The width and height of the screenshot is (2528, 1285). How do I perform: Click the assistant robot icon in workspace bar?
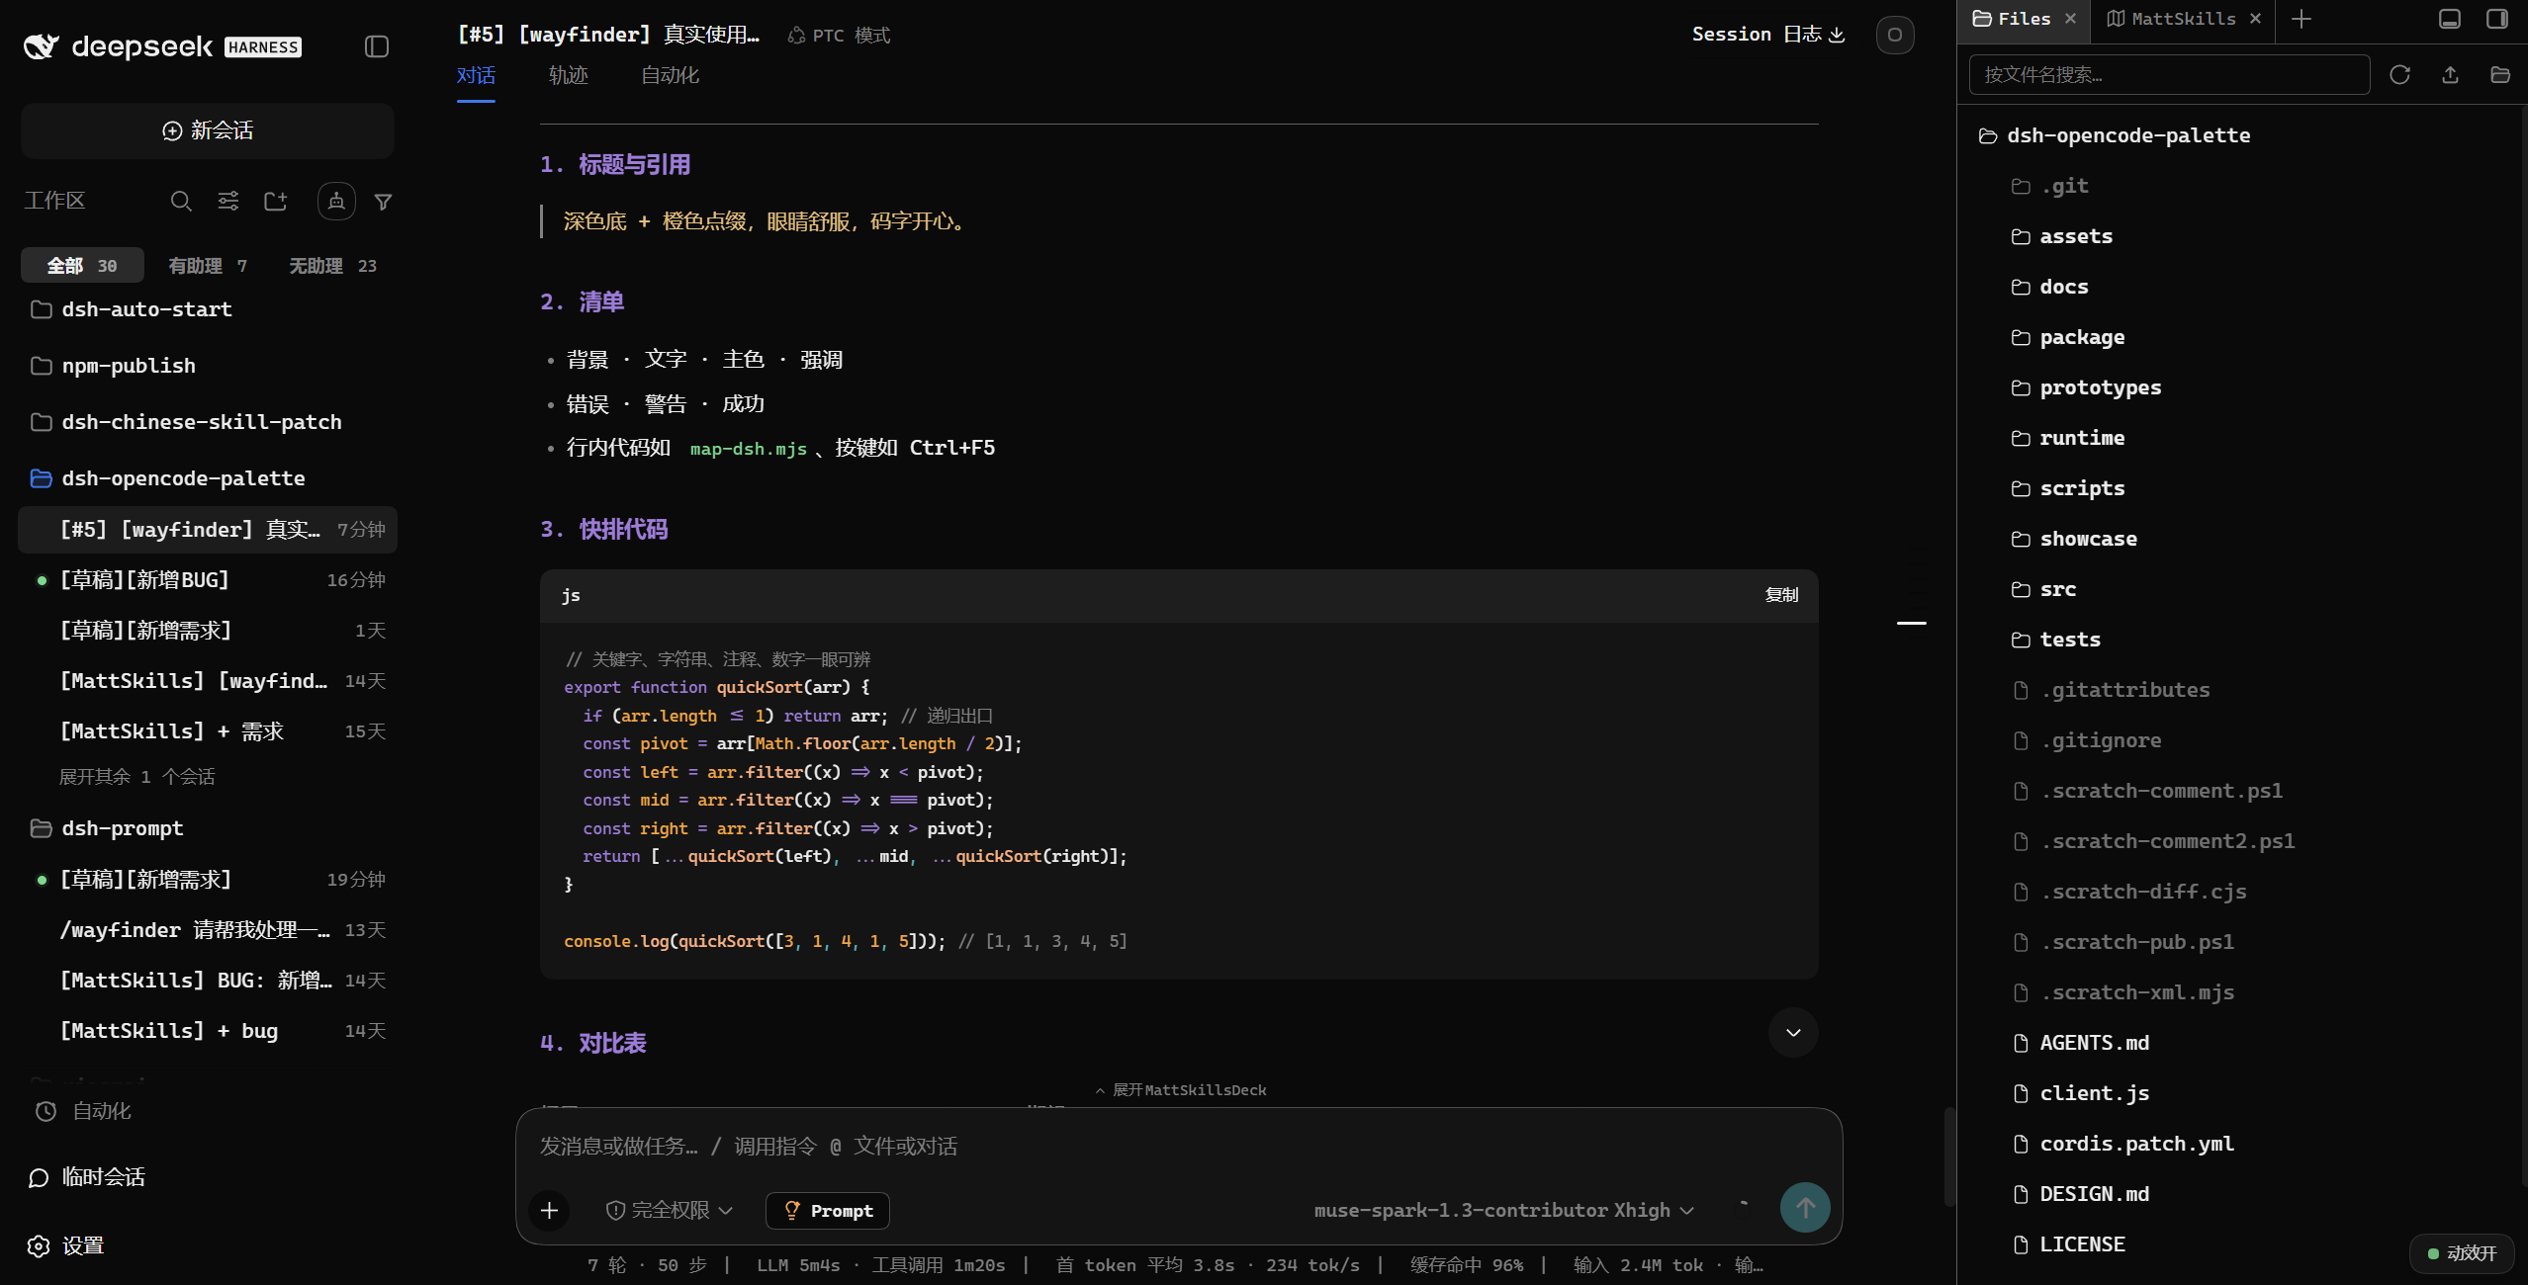(x=336, y=202)
